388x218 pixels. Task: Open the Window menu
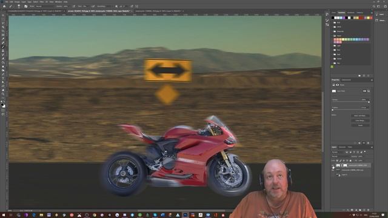pyautogui.click(x=58, y=2)
